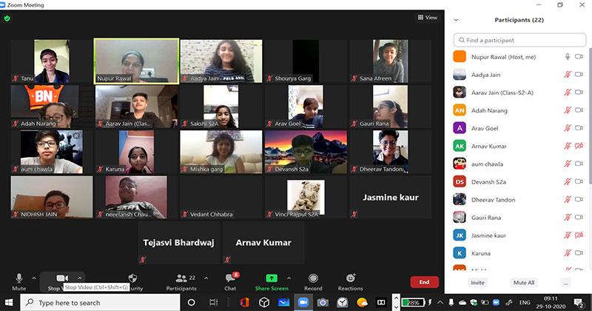Open the Participants toolbar item

(x=181, y=280)
